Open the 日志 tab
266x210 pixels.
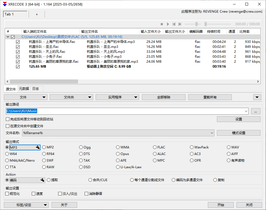tap(35, 89)
